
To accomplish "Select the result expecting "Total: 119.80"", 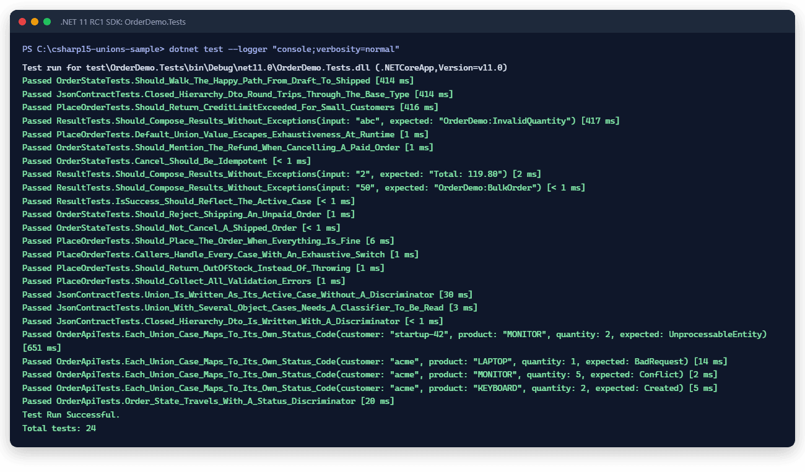I will (282, 174).
